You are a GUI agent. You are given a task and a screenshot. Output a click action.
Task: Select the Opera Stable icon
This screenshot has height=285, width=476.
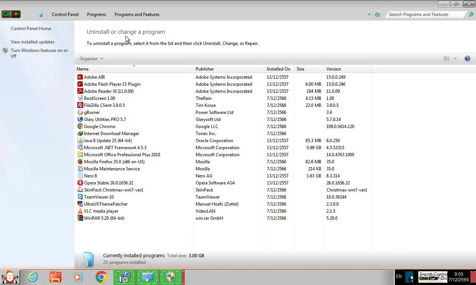pyautogui.click(x=80, y=183)
